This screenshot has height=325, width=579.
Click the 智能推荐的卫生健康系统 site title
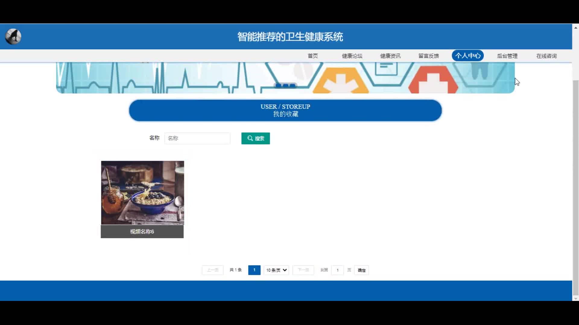[x=290, y=37]
